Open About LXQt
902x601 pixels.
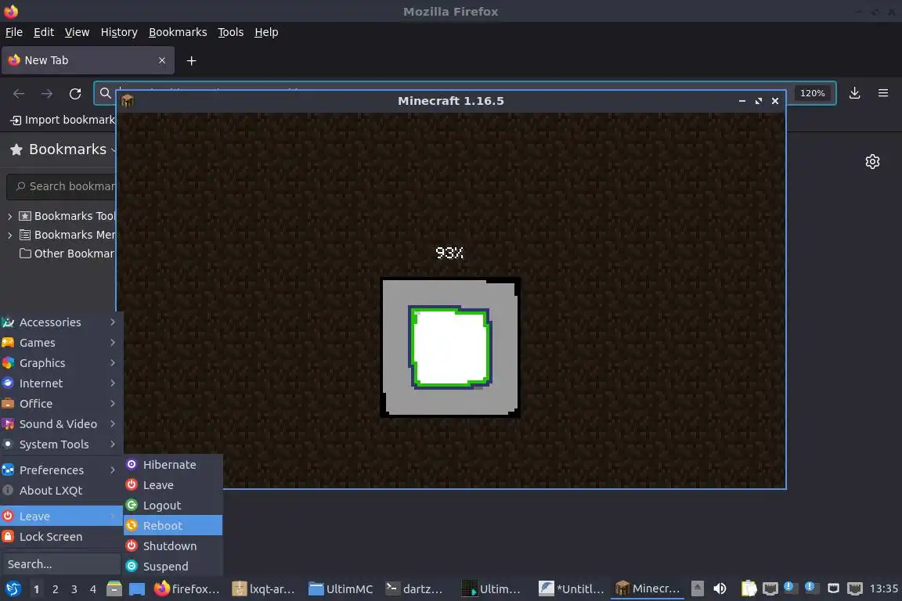(62, 490)
